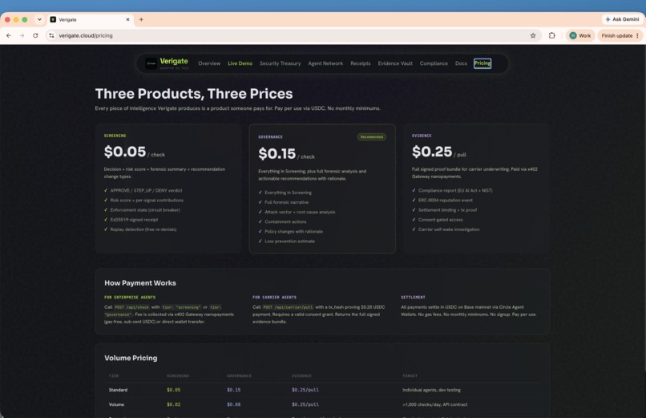The width and height of the screenshot is (646, 418).
Task: Click the 'FOR ENTERPRISE AGENTS' label
Action: [130, 297]
